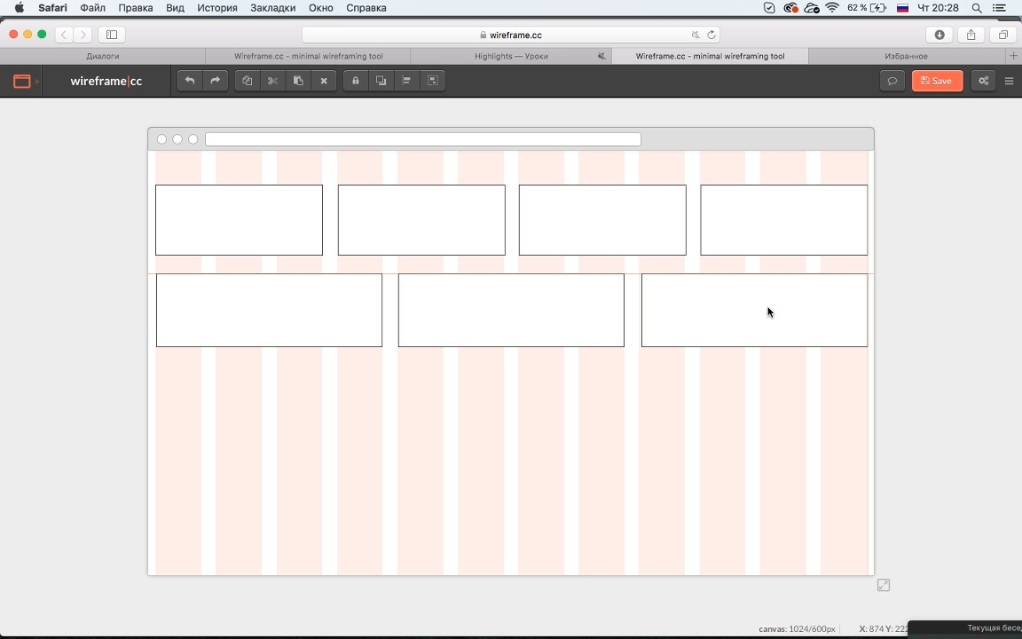
Task: Click the Align elements icon
Action: (406, 81)
